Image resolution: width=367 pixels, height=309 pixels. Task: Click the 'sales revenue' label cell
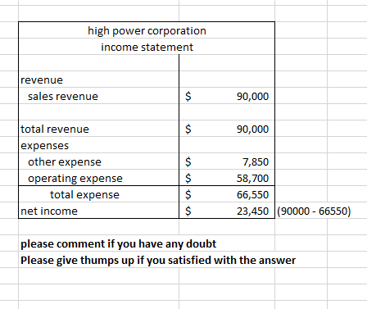99,96
